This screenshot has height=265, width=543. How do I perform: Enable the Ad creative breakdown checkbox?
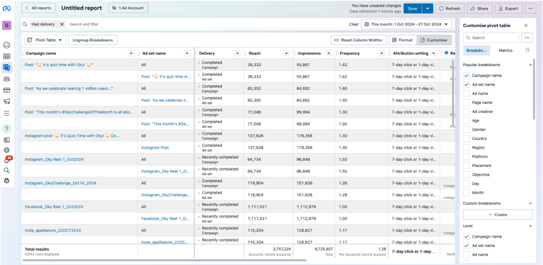pos(466,112)
